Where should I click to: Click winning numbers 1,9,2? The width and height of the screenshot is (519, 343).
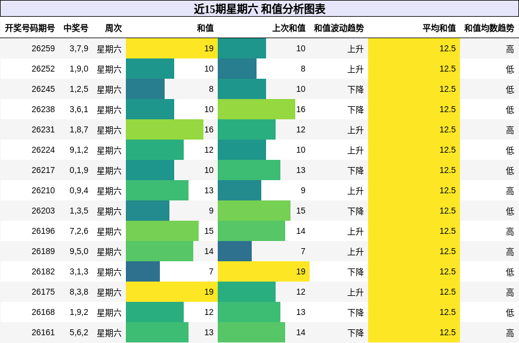(x=79, y=312)
